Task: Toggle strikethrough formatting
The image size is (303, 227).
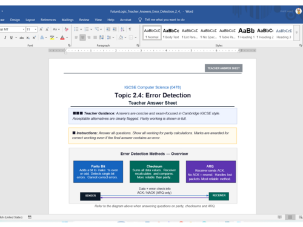Action: [22, 38]
